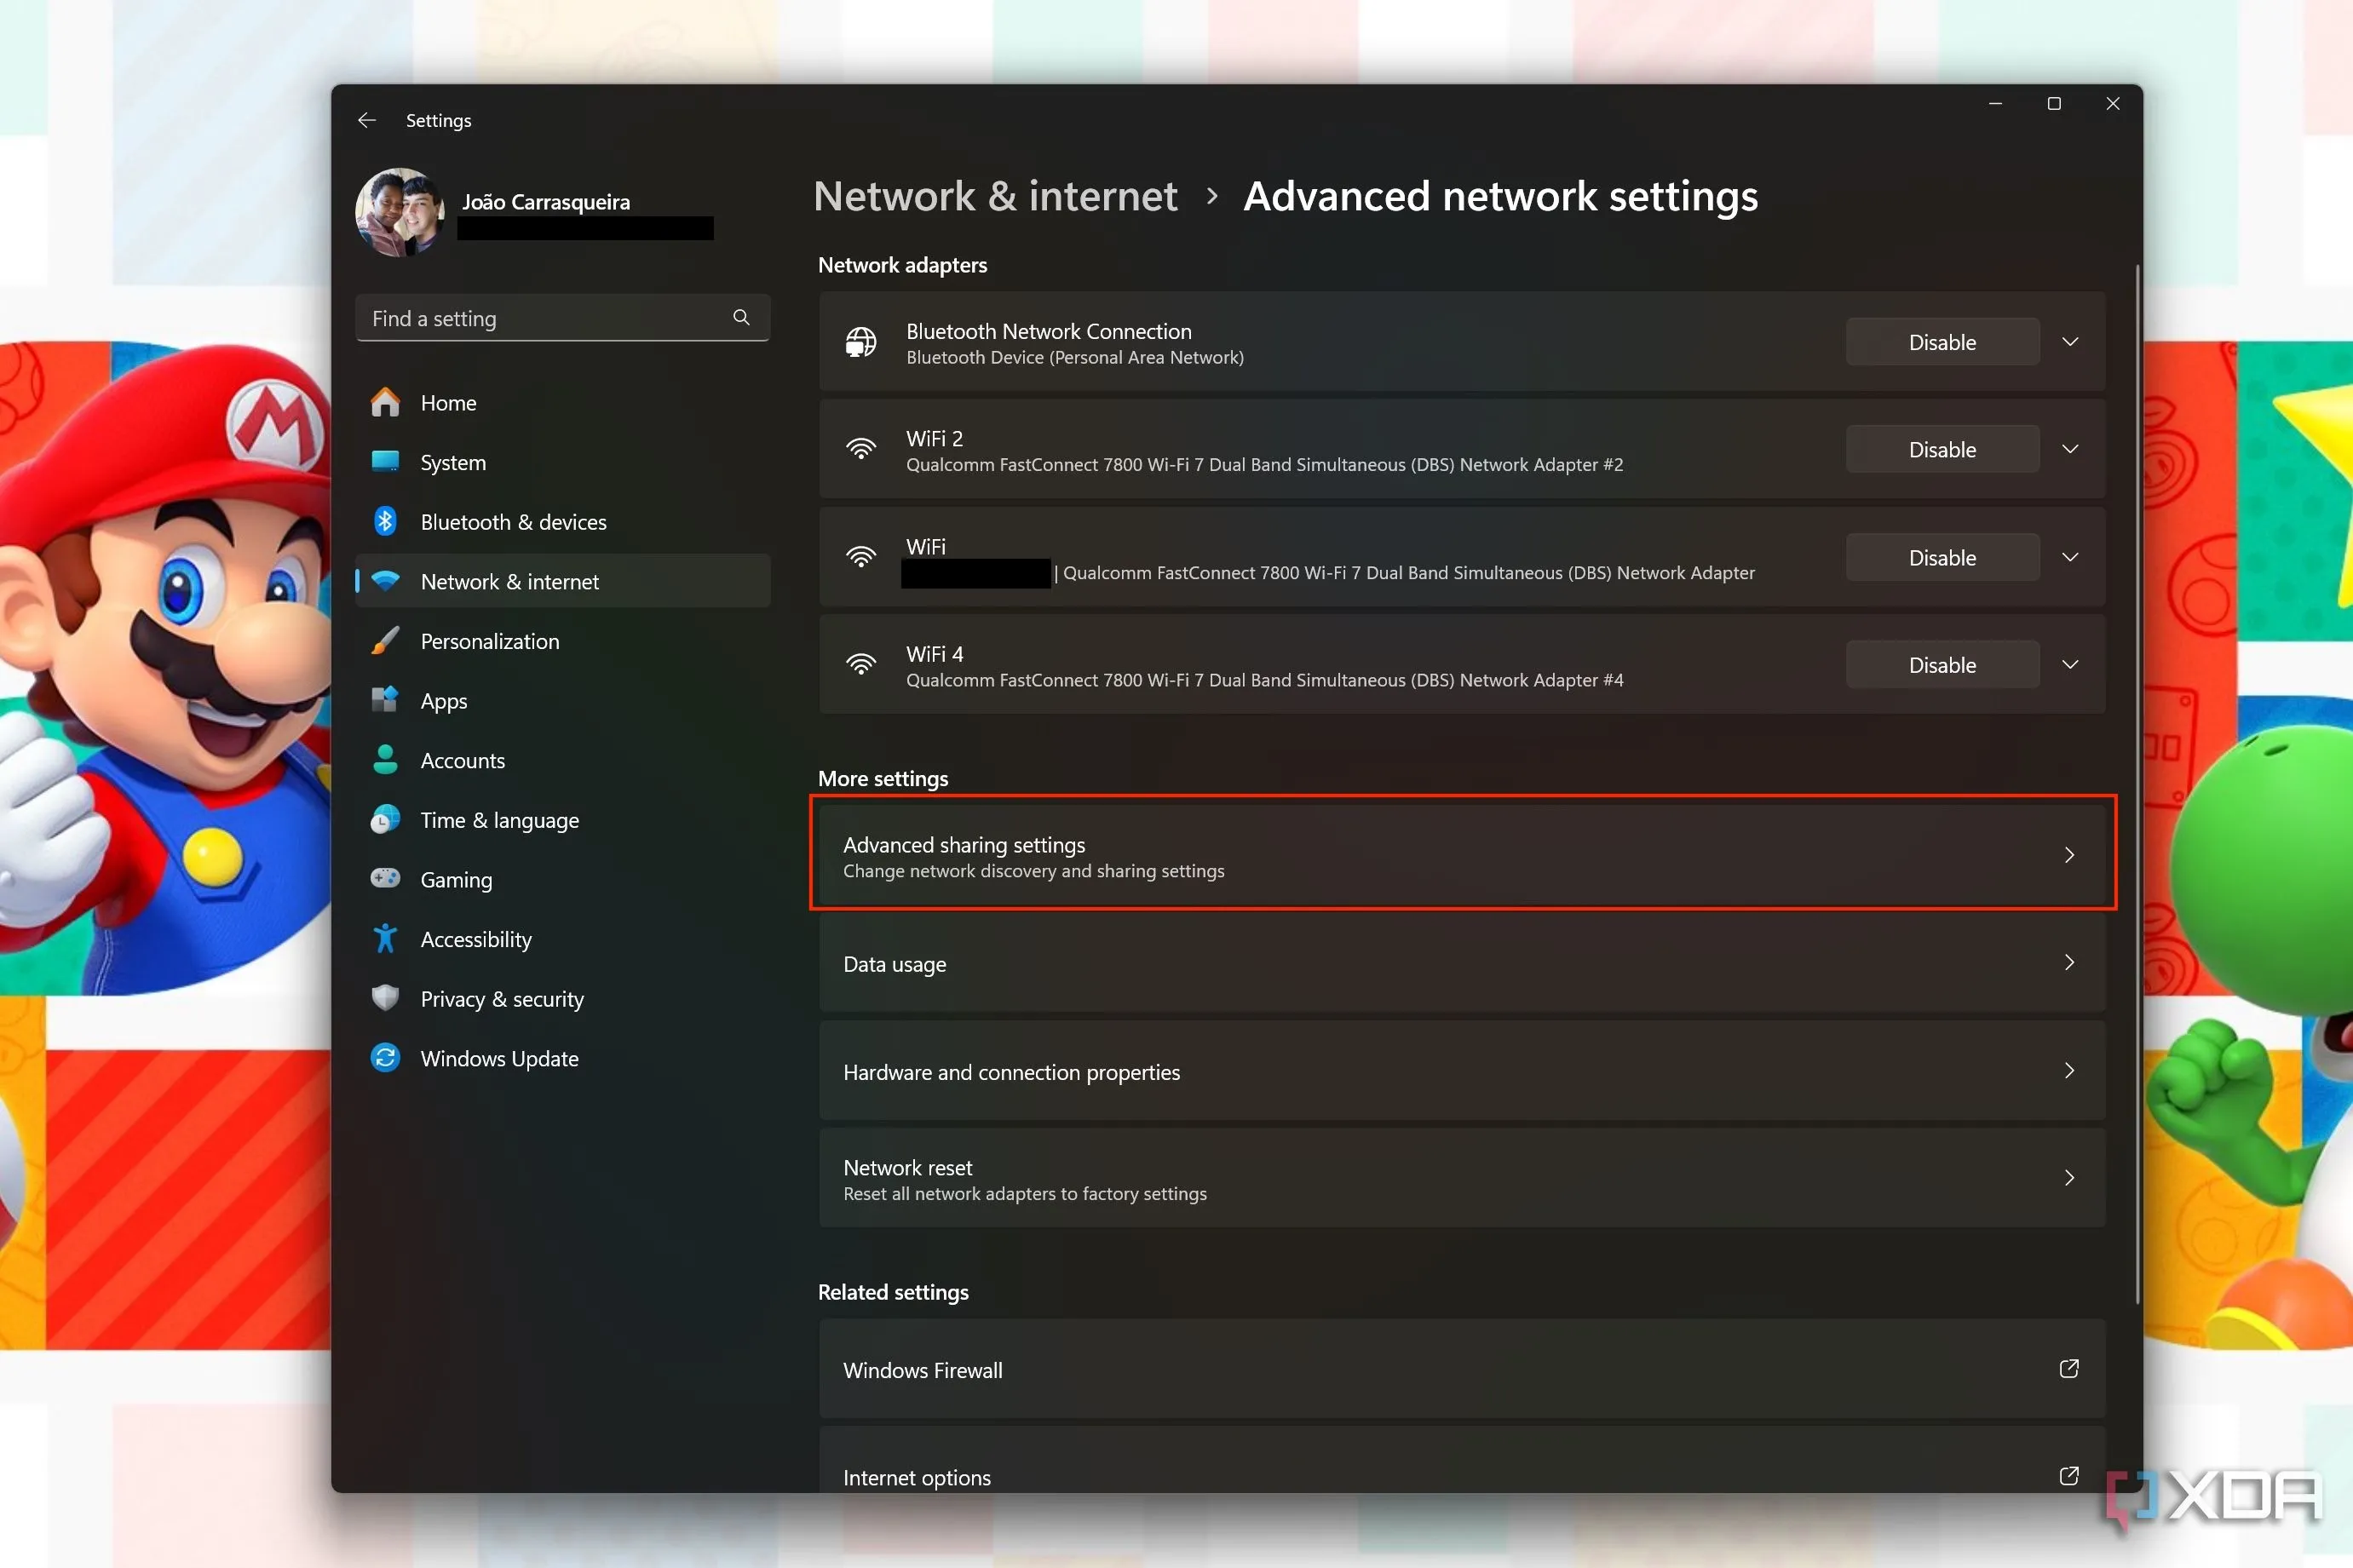Viewport: 2353px width, 1568px height.
Task: Click the user profile picture
Action: pyautogui.click(x=401, y=212)
